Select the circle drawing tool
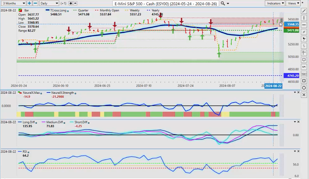 [x=304, y=88]
